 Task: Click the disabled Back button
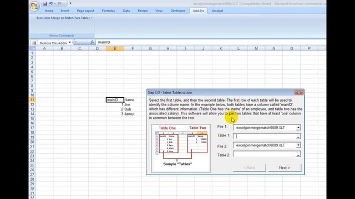(x=249, y=167)
